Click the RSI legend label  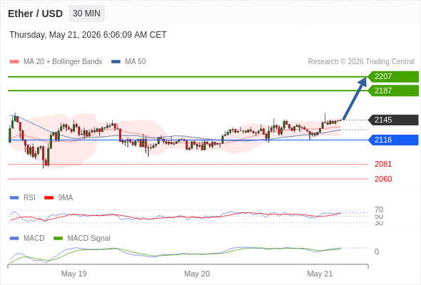click(x=29, y=197)
